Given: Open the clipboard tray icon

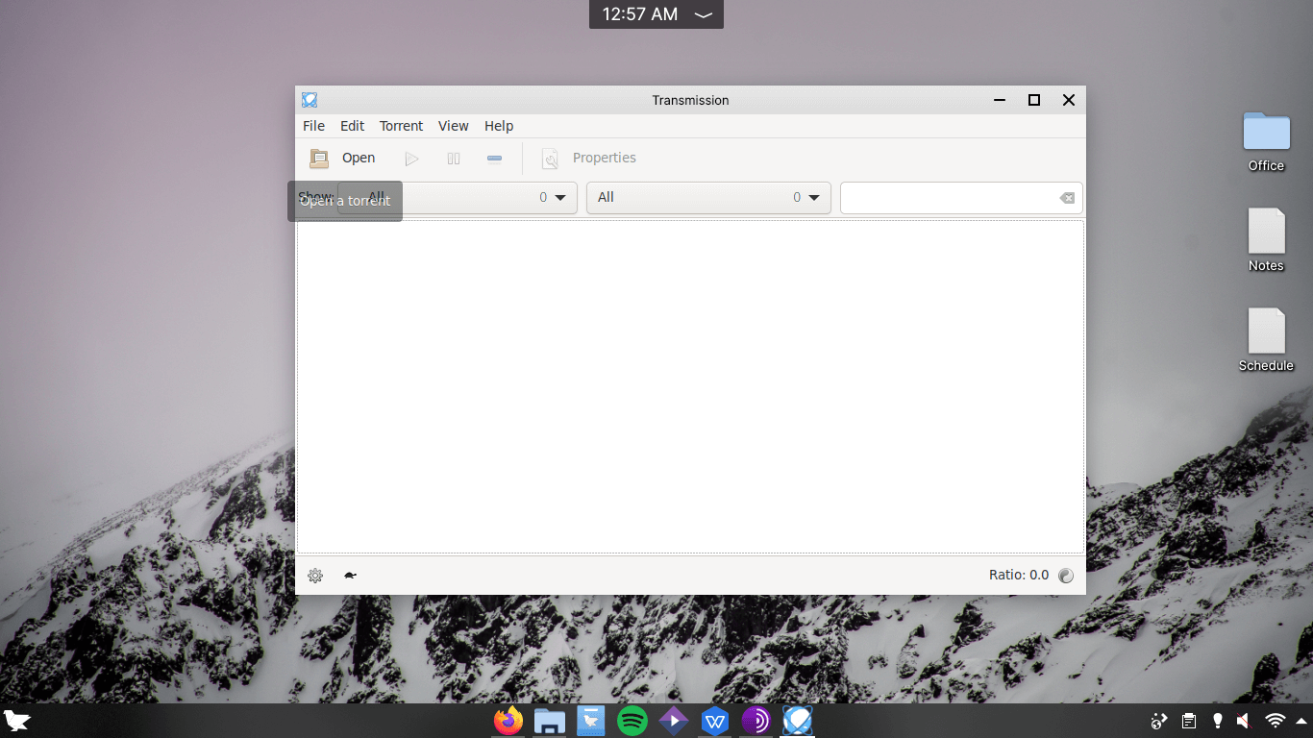Looking at the screenshot, I should (1189, 721).
